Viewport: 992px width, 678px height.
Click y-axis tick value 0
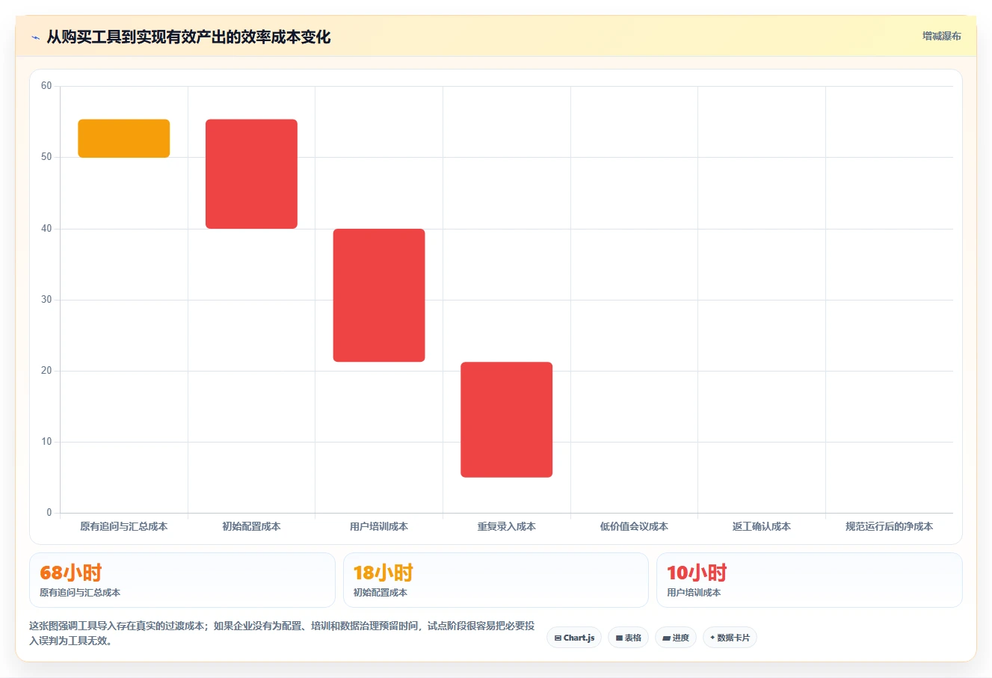click(49, 513)
